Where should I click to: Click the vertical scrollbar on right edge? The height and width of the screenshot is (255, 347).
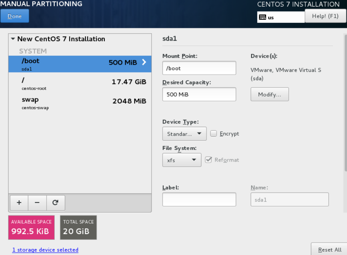tap(345, 104)
